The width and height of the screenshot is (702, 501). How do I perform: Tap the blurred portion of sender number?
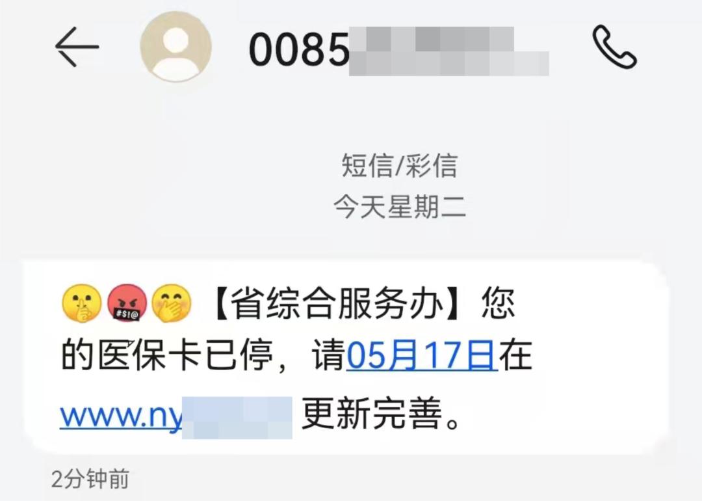pyautogui.click(x=449, y=51)
